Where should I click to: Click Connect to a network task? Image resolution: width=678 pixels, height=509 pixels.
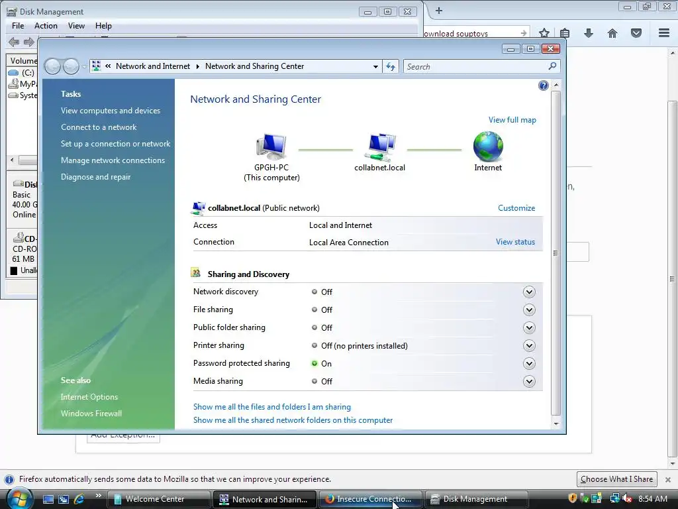[99, 127]
